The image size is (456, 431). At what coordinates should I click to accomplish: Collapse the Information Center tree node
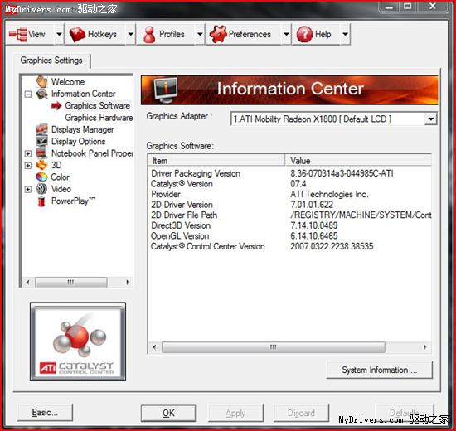tap(28, 94)
